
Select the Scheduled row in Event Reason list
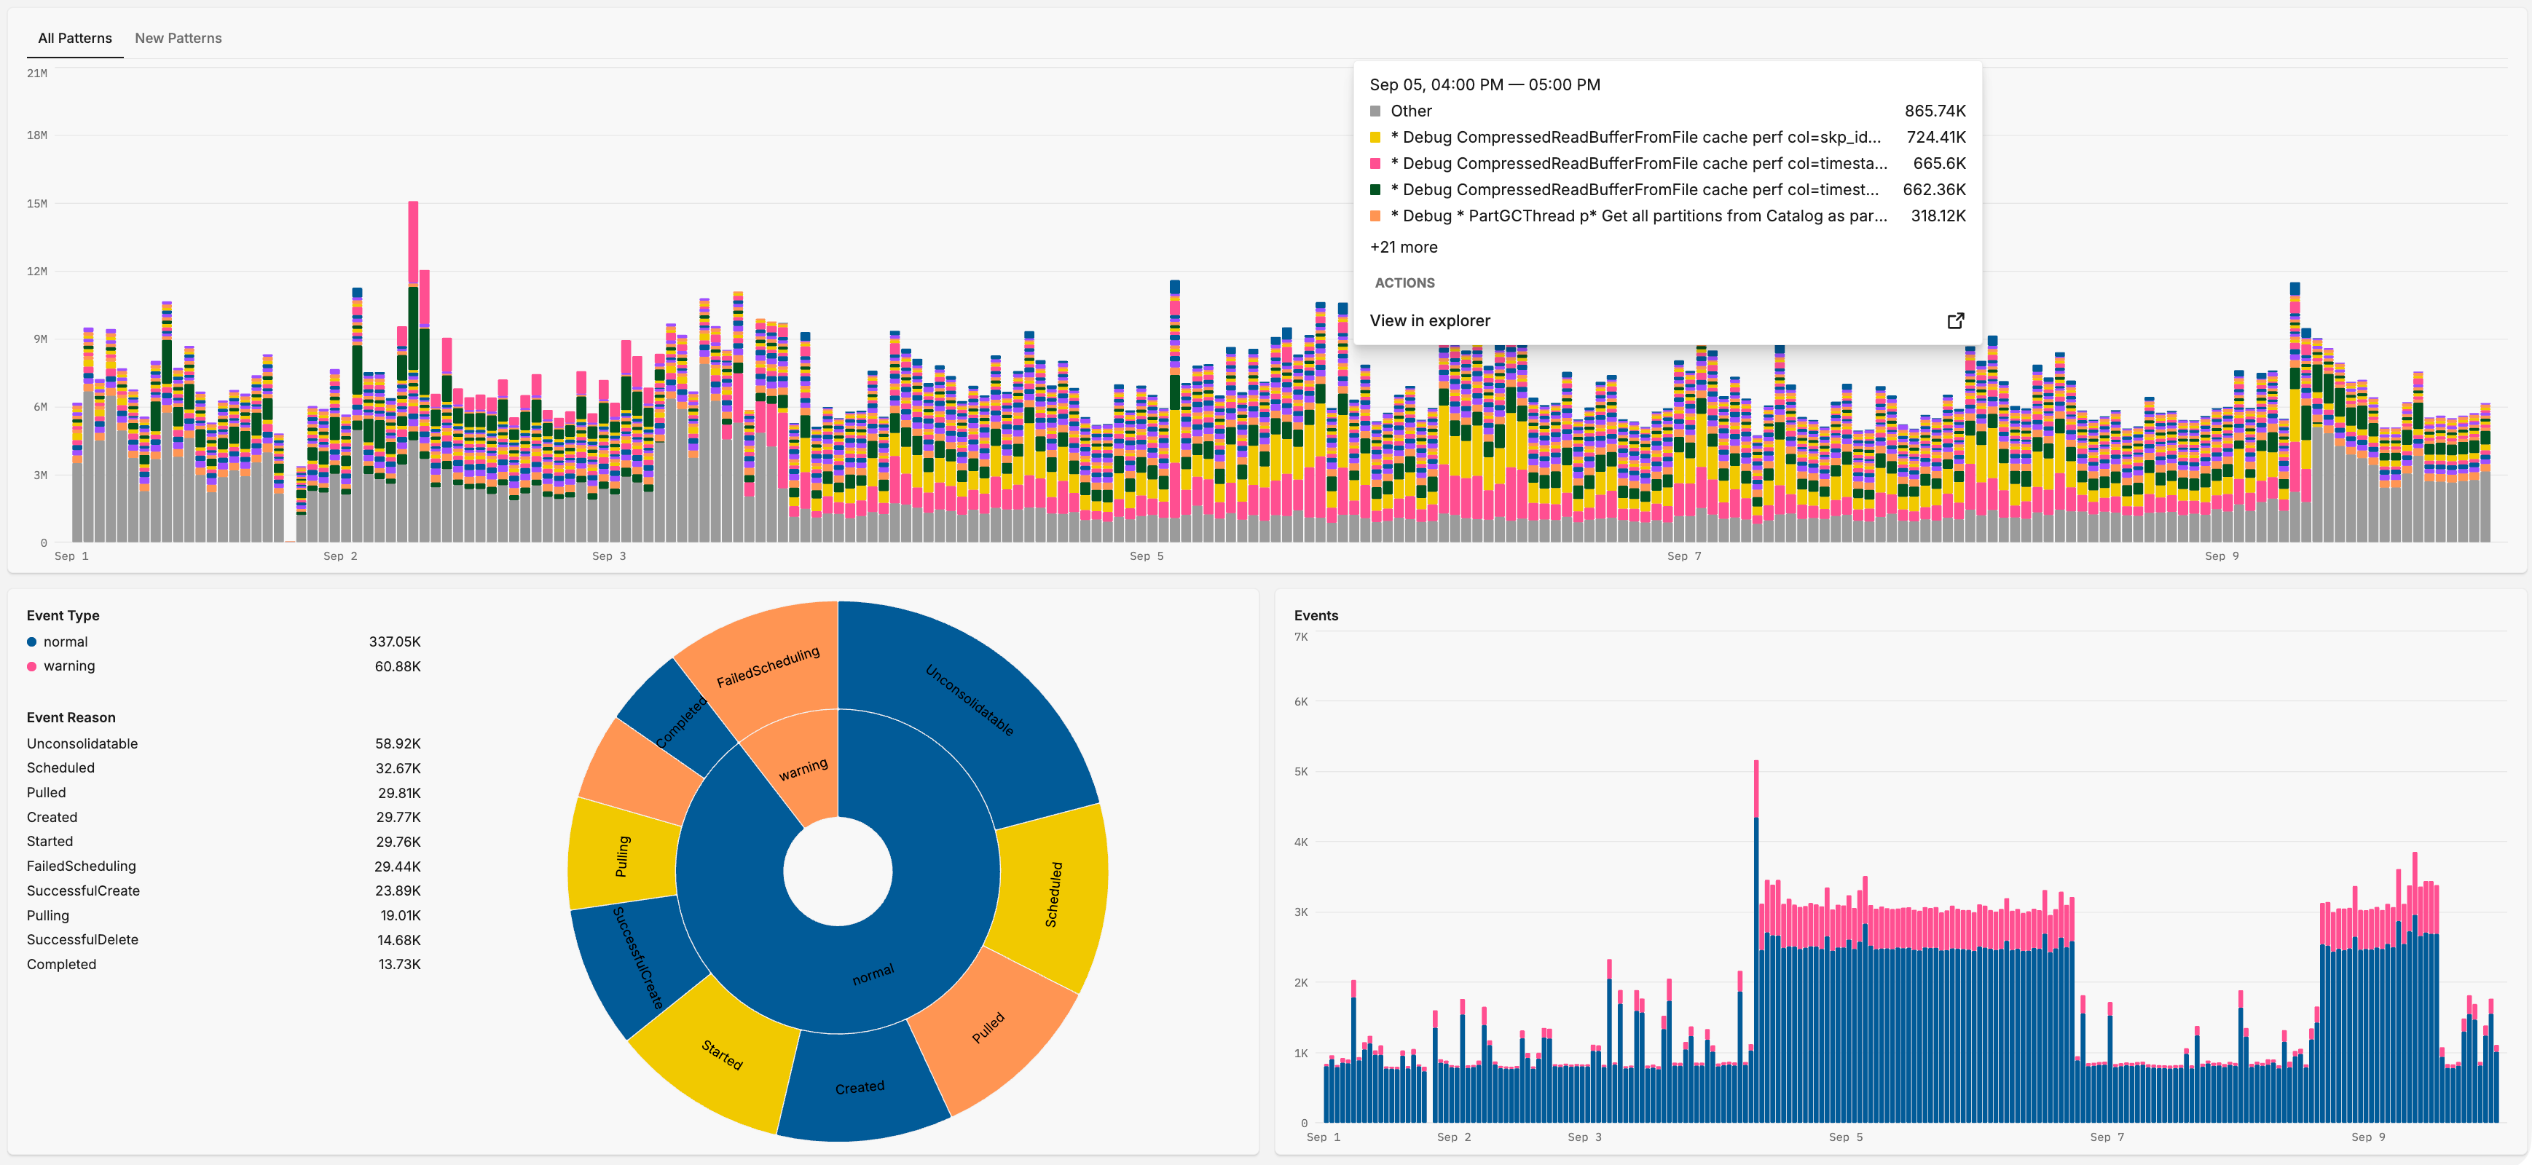coord(223,768)
